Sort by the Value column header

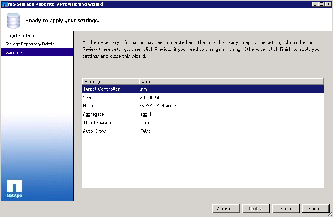231,81
